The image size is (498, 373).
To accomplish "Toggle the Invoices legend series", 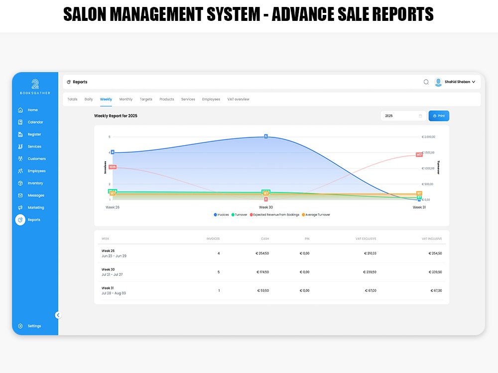I will (x=222, y=215).
